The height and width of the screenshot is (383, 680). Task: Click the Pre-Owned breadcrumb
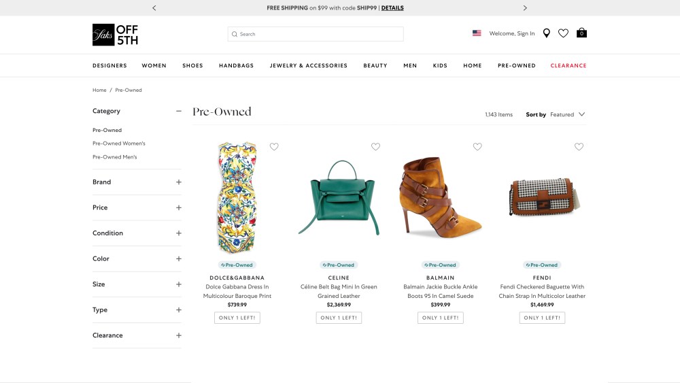tap(129, 90)
